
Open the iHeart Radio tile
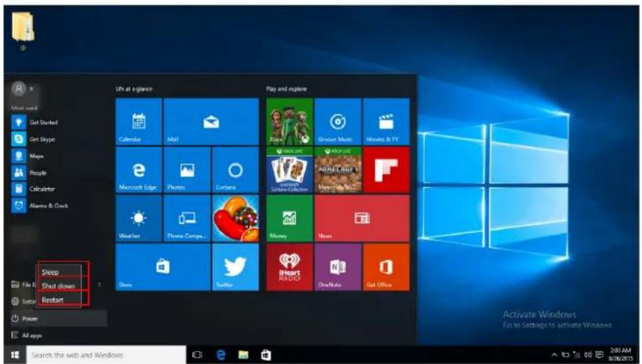(289, 267)
